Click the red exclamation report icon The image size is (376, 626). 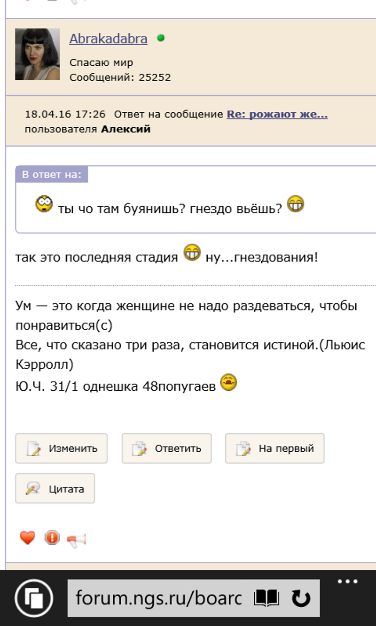[52, 538]
